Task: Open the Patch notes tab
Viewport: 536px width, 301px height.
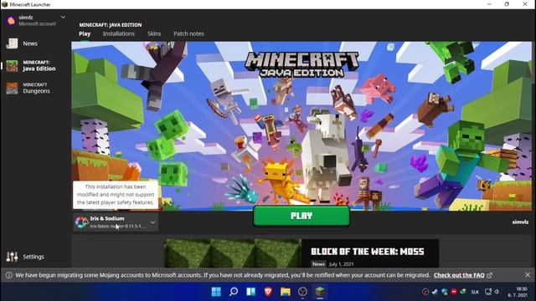Action: coord(188,33)
